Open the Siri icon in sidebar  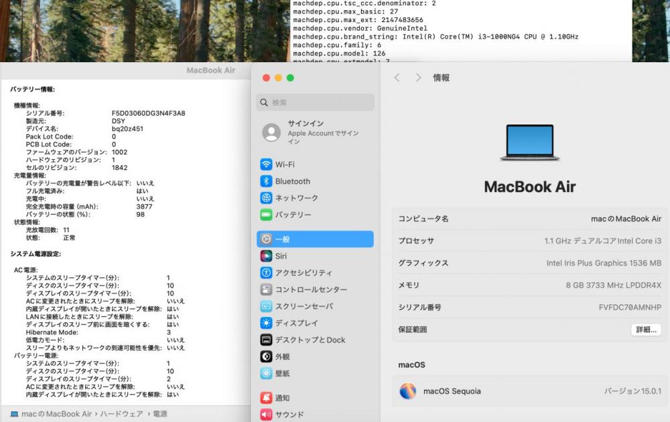(266, 256)
